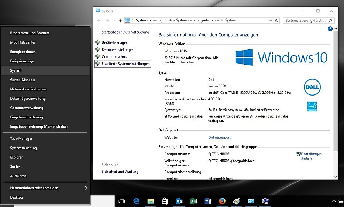344x207 pixels.
Task: Open Eingabeaufforderung (Administrator)
Action: pos(45,127)
